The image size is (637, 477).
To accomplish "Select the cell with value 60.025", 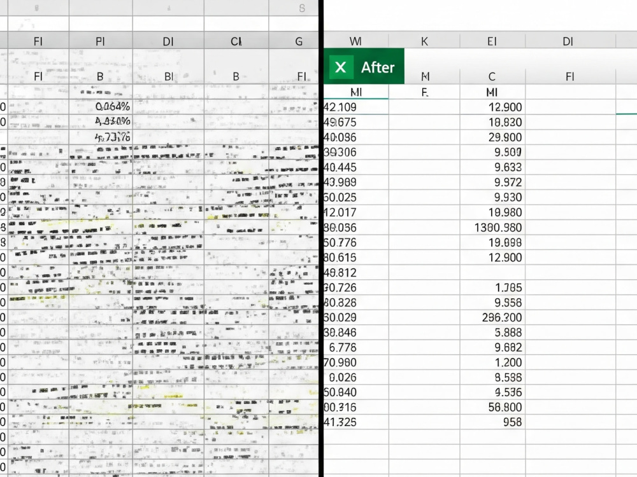I will [x=356, y=197].
